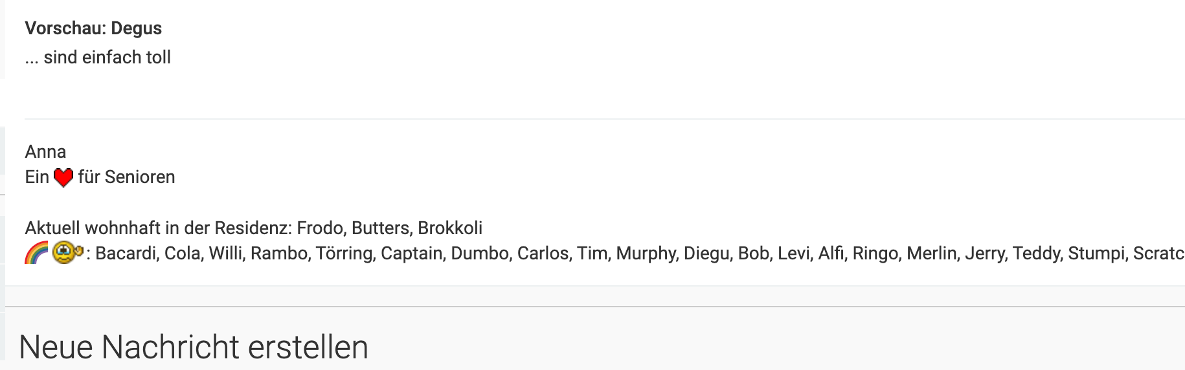Click the name "Merlin" in the list
This screenshot has width=1185, height=370.
pos(931,254)
